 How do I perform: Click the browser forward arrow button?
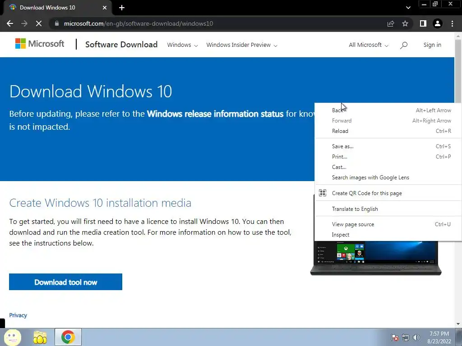24,23
